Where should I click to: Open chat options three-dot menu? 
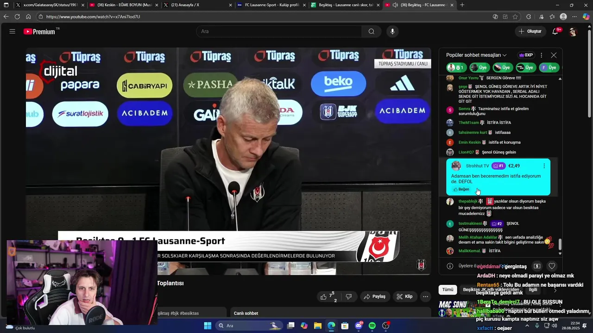[541, 55]
